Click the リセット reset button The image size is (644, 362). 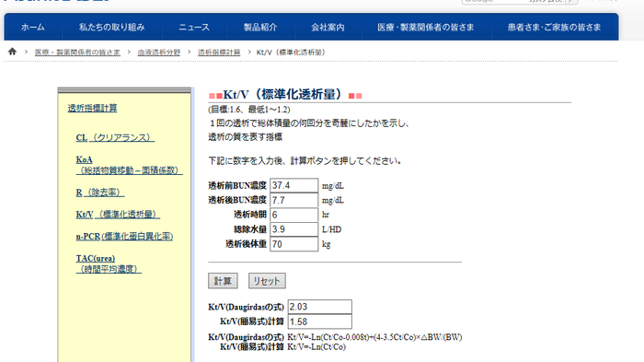coord(267,281)
